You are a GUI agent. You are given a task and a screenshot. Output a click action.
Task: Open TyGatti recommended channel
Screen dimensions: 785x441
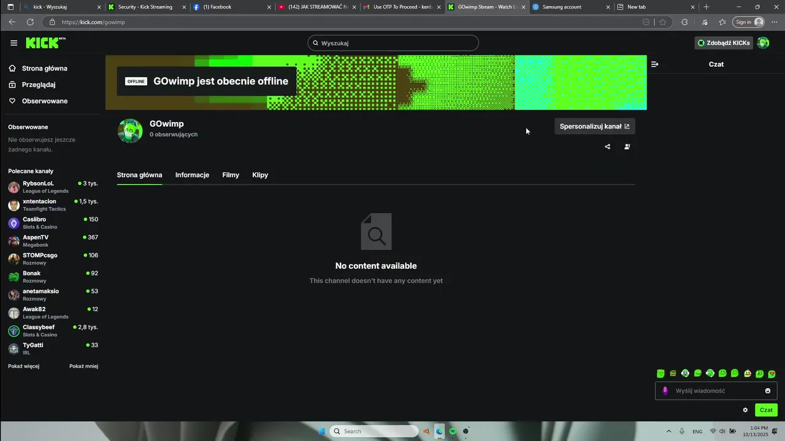[x=53, y=349]
